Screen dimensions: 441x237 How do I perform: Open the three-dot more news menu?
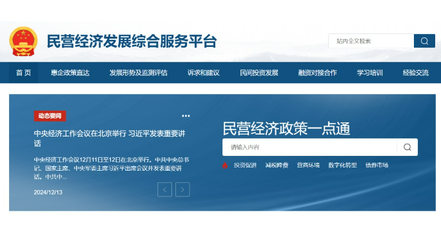(x=186, y=116)
